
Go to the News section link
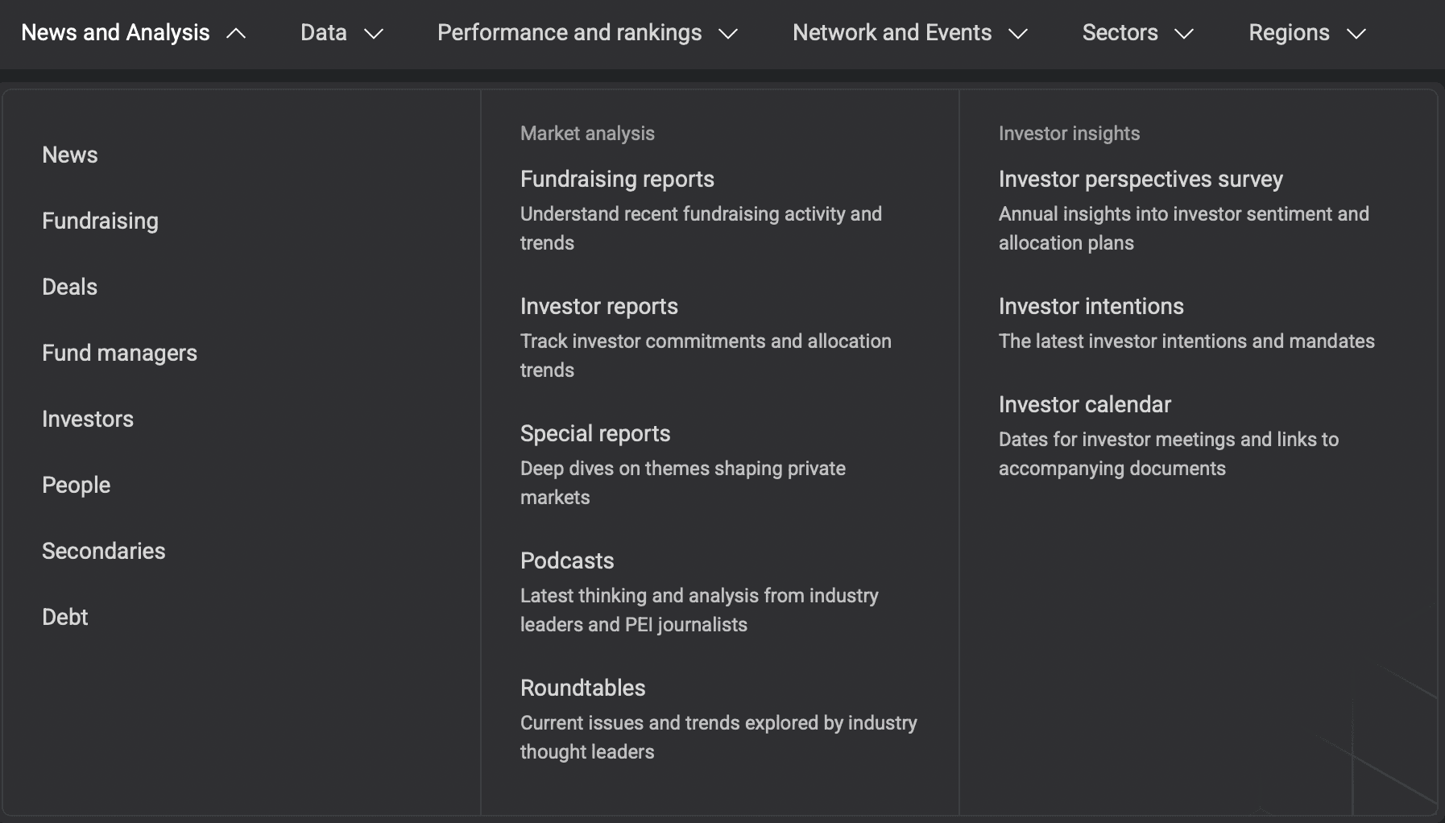click(70, 155)
